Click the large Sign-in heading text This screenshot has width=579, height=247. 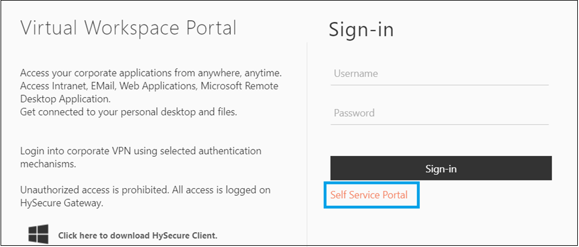click(x=361, y=30)
